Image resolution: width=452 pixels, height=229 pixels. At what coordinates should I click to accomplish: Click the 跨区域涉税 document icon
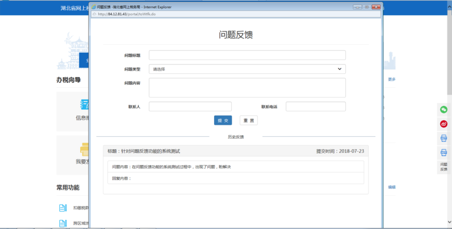pyautogui.click(x=63, y=224)
